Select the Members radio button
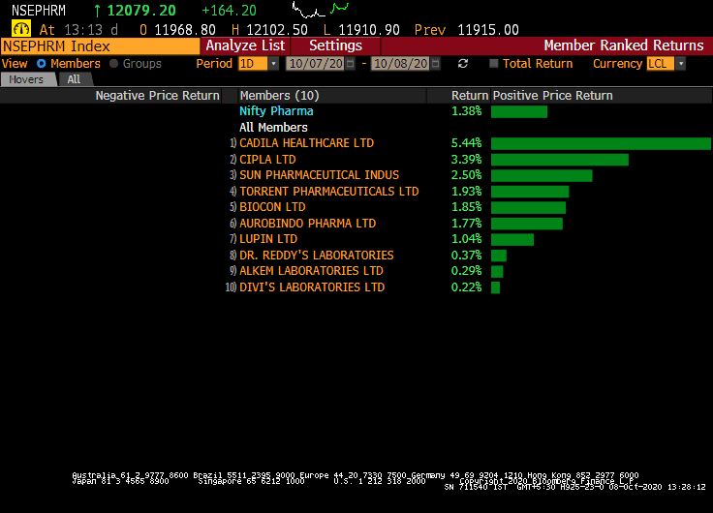Viewport: 713px width, 513px height. point(42,64)
